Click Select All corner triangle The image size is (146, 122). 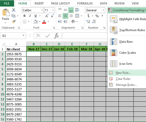click(x=3, y=44)
